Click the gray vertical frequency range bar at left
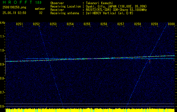 pos(5,65)
